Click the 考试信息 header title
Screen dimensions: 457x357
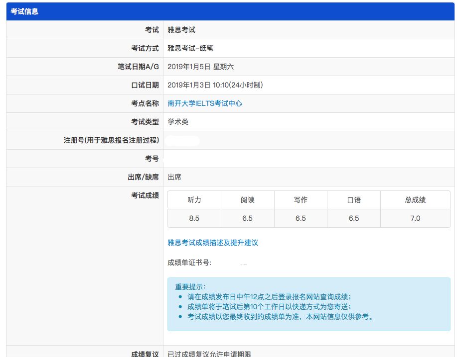tap(24, 11)
